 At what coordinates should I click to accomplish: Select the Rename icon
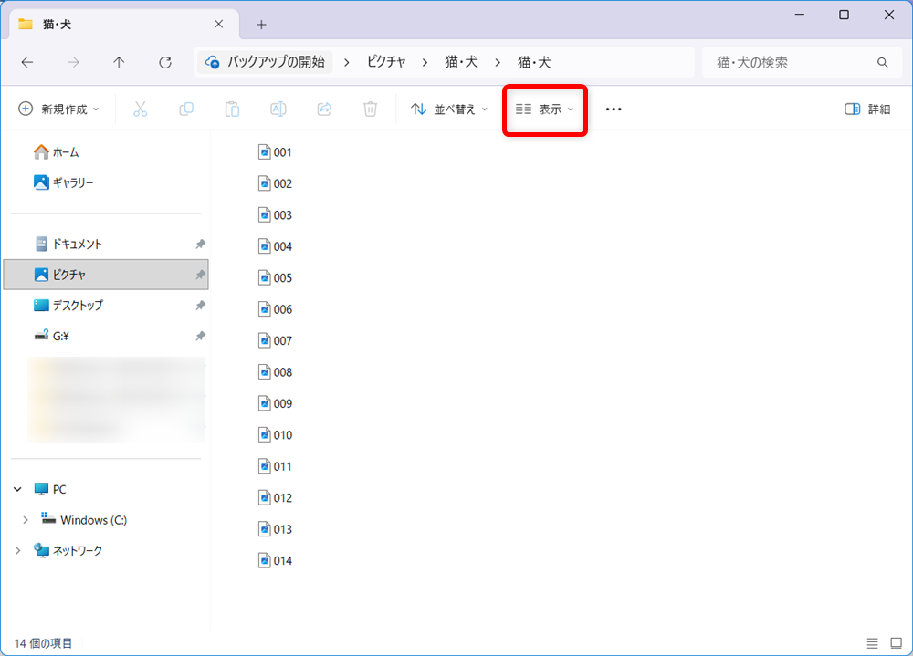(x=278, y=109)
